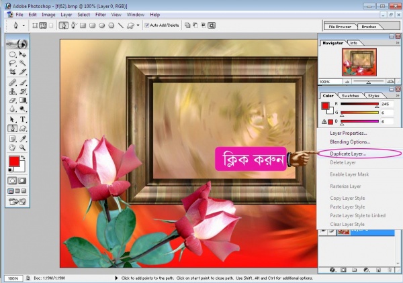
Task: Switch to Quick Mask mode
Action: pos(22,181)
